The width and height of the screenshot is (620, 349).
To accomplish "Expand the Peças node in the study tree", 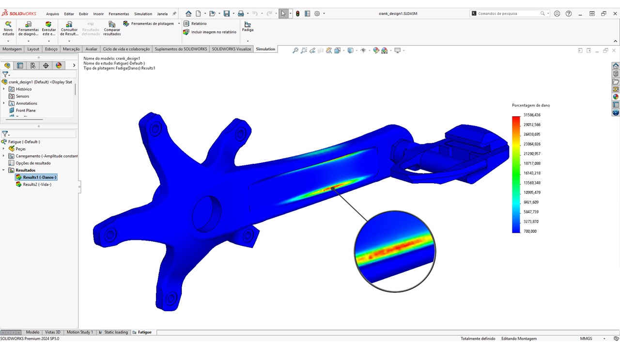I will 4,149.
